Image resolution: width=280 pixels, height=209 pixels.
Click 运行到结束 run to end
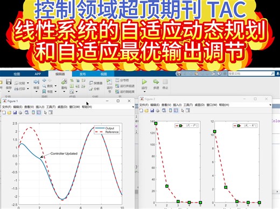tap(125, 91)
